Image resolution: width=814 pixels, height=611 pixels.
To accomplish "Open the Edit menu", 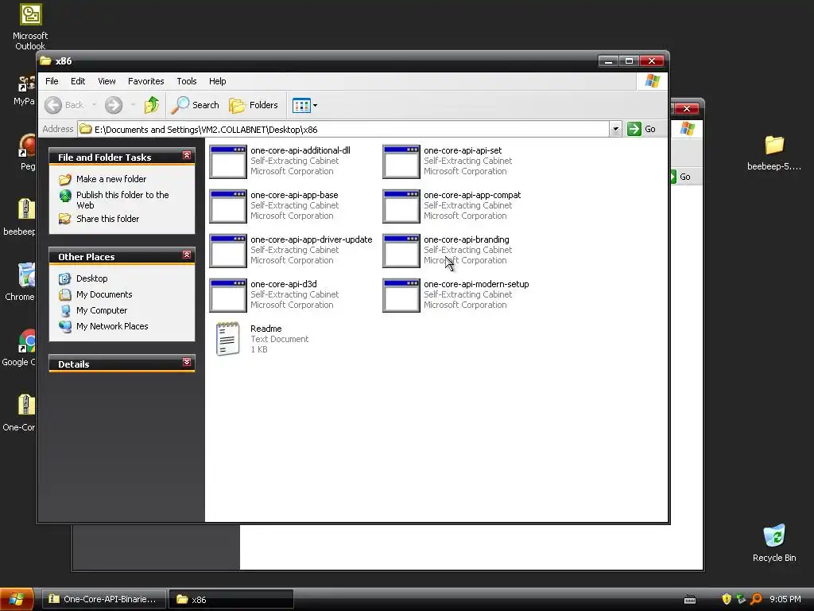I will (x=78, y=81).
